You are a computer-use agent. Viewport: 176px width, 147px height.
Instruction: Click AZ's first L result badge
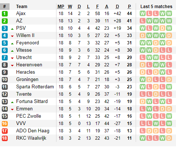click(143, 21)
